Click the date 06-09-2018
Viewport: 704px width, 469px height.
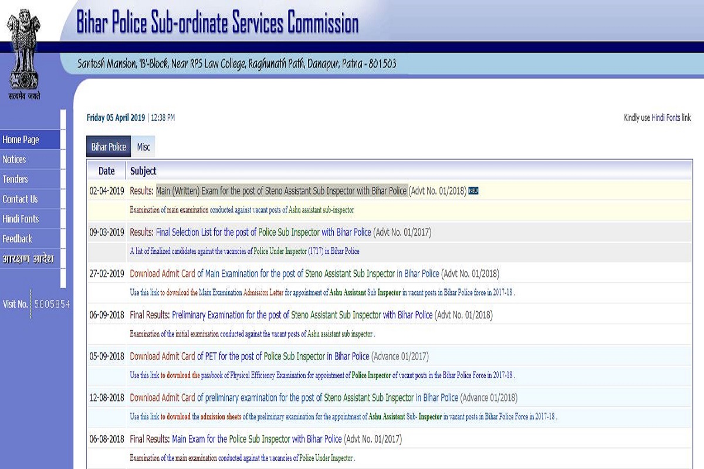pos(107,315)
